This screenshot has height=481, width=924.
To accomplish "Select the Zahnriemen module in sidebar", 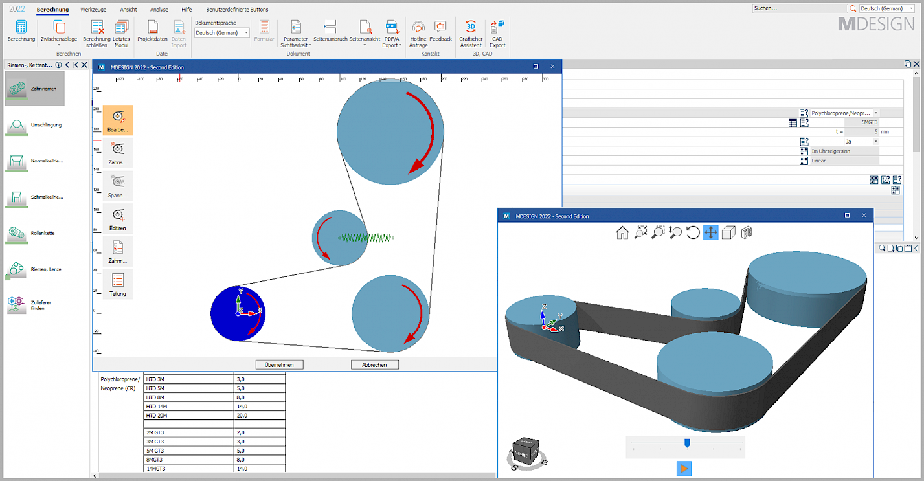I will [x=35, y=88].
